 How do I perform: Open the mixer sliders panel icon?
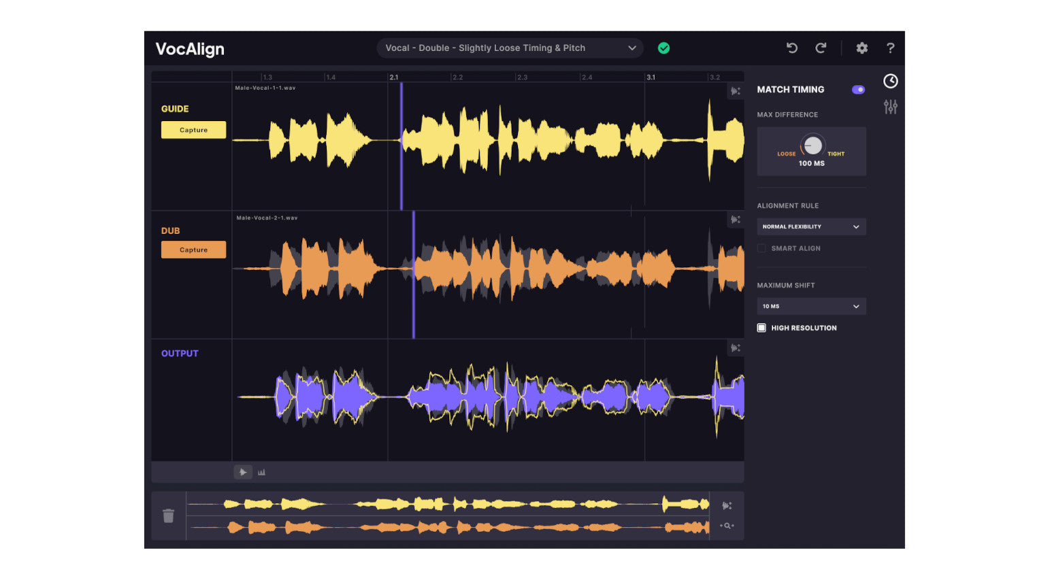890,107
